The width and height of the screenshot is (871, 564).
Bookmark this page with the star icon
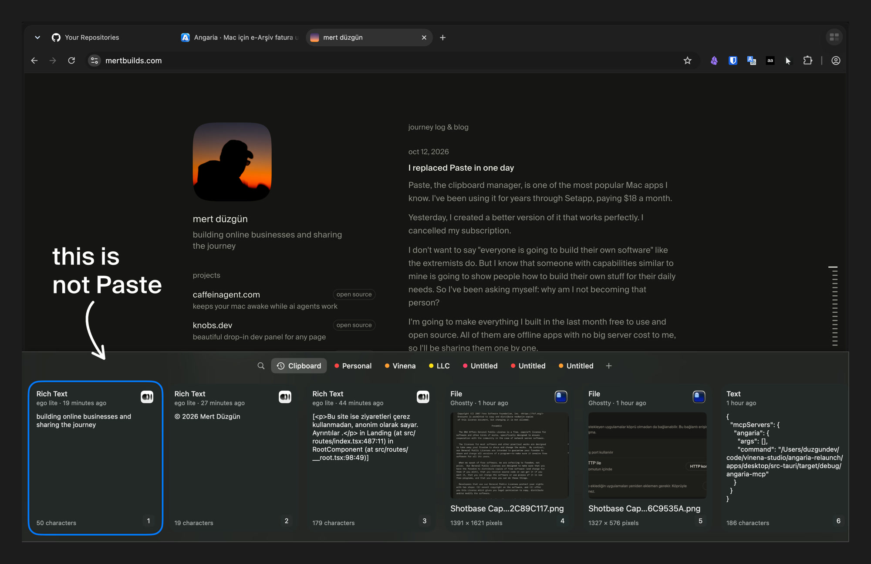pyautogui.click(x=687, y=61)
